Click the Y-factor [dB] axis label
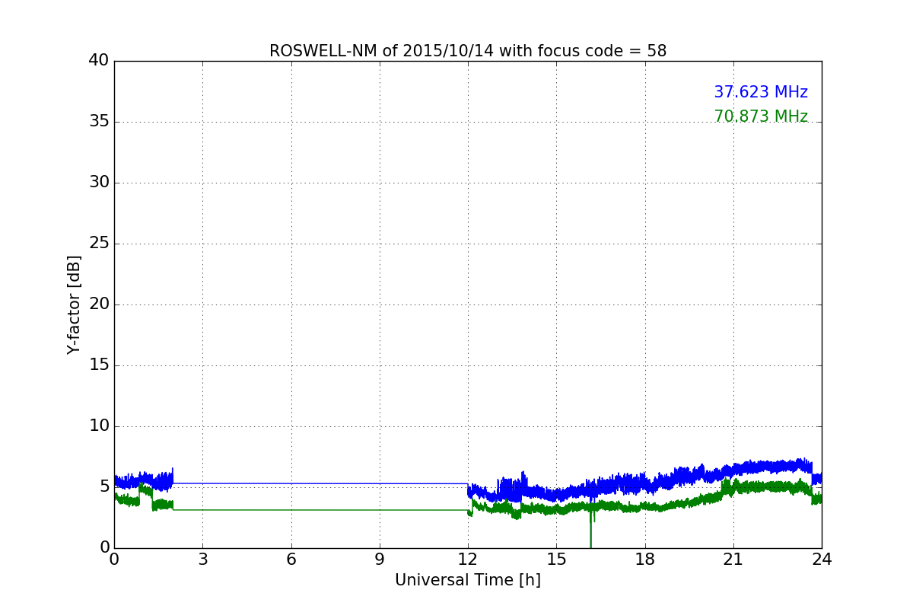 tap(74, 304)
